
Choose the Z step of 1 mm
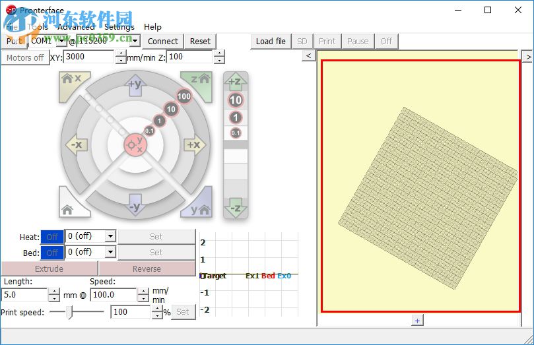click(236, 117)
